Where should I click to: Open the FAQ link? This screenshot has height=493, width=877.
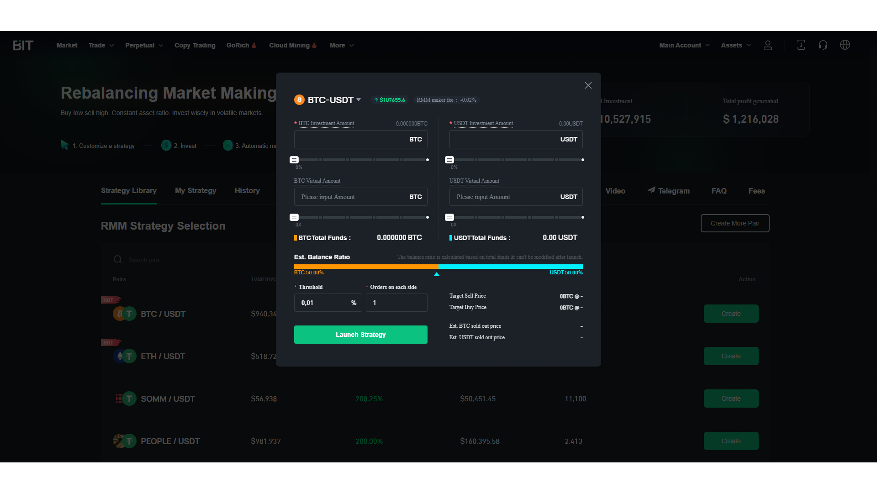click(x=719, y=191)
